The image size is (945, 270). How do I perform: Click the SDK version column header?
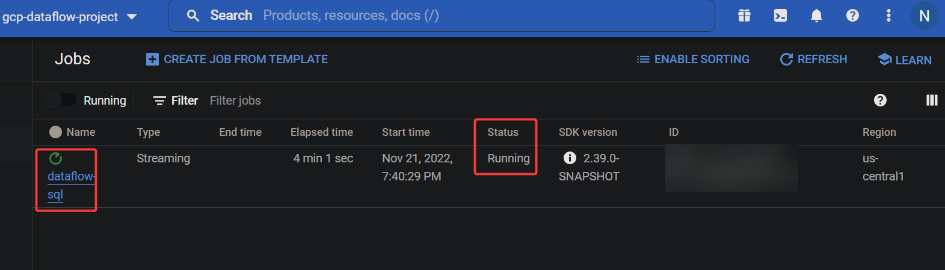pyautogui.click(x=588, y=132)
